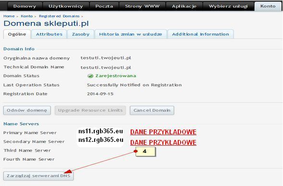This screenshot has width=283, height=186.
Task: Click the Odnów domenę button
Action: click(x=27, y=110)
